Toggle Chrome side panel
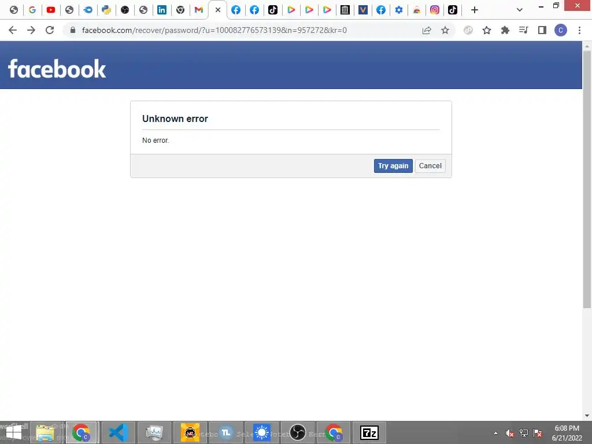Viewport: 592px width, 444px height. pyautogui.click(x=542, y=30)
